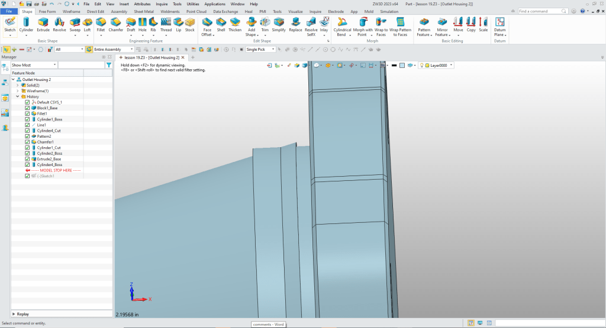Viewport: 606px width, 328px height.
Task: Uncheck the Fillet1 feature checkbox
Action: pos(27,114)
